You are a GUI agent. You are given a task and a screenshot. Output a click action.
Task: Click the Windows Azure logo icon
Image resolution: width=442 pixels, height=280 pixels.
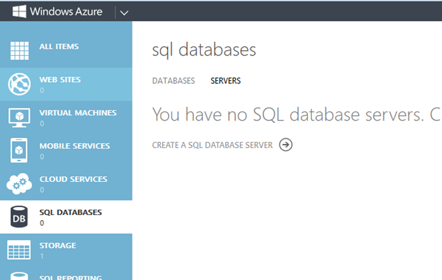coord(19,11)
